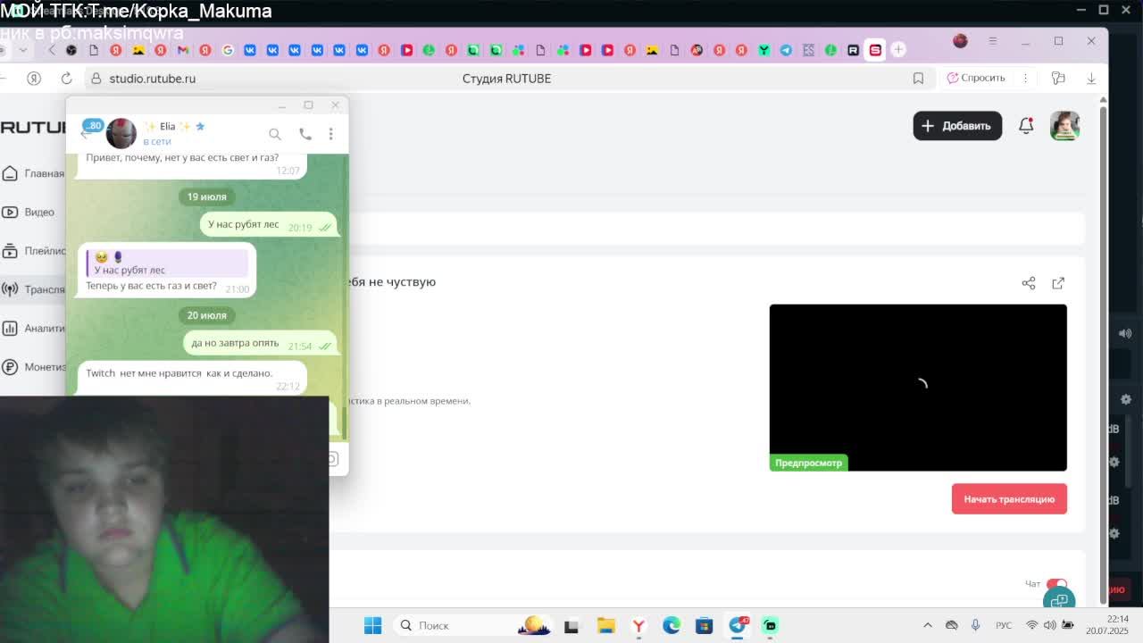Image resolution: width=1143 pixels, height=643 pixels.
Task: Click Начать трансляцию button
Action: (1009, 499)
